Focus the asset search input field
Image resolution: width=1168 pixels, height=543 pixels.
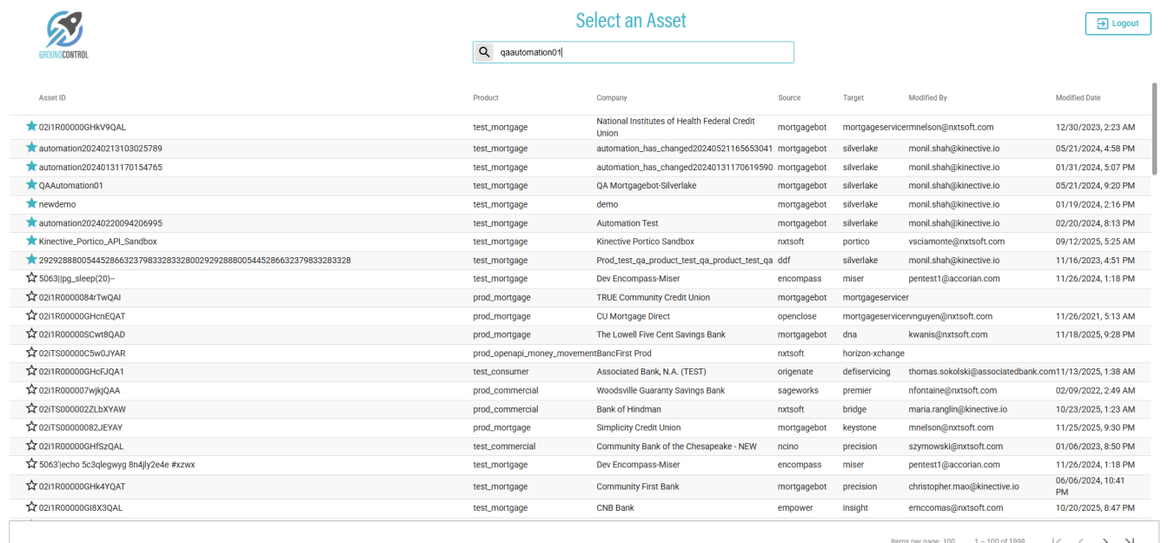643,52
